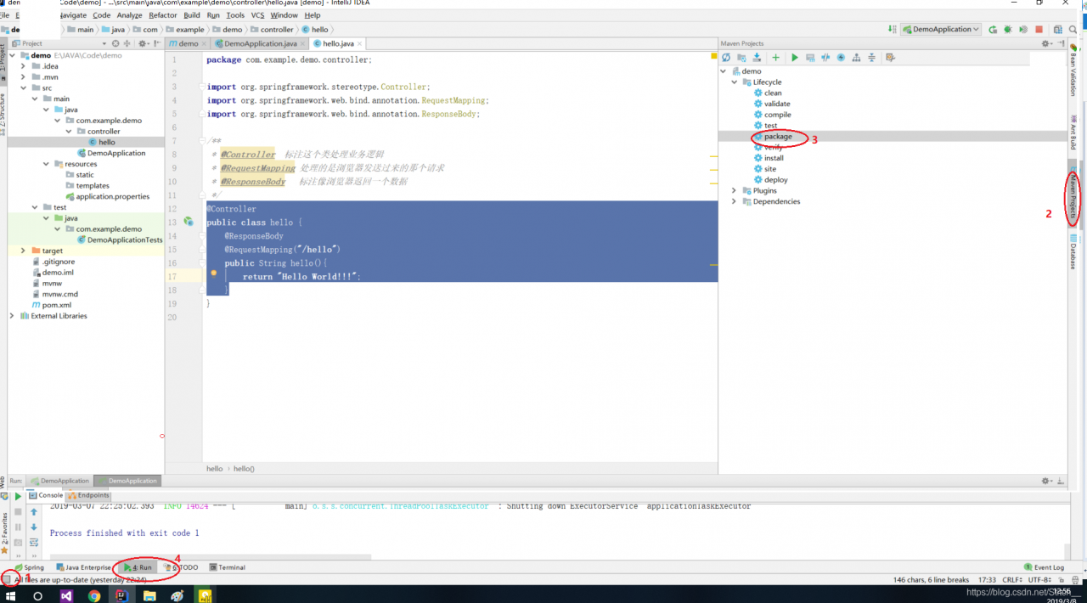Switch to Endpoints tab in Run panel

click(x=89, y=495)
